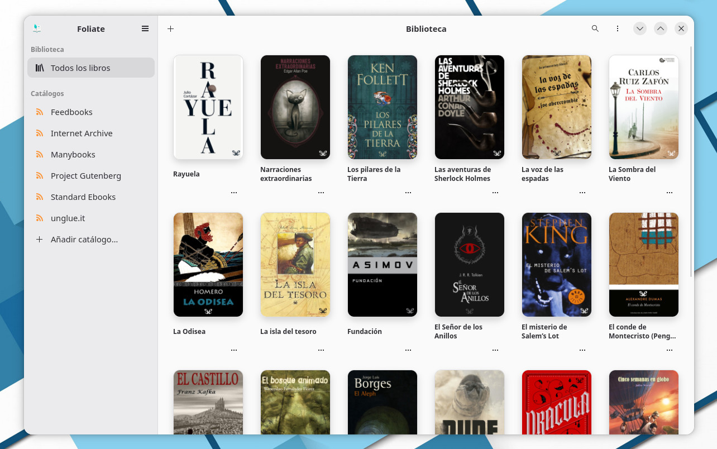Viewport: 717px width, 449px height.
Task: Open Las aventuras de Sherlock Holmes cover
Action: (x=470, y=107)
